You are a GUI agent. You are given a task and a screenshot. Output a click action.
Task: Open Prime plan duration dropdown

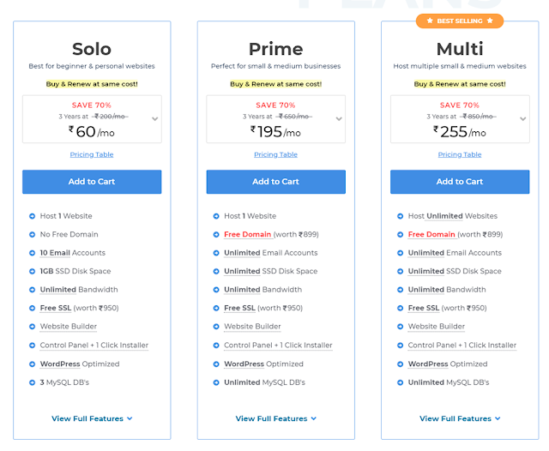click(339, 119)
